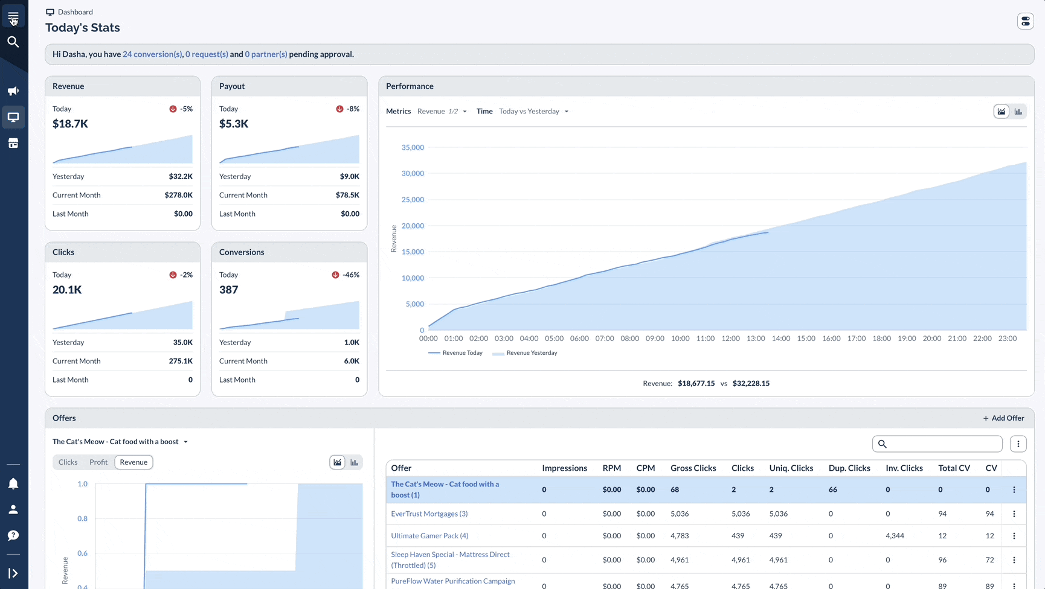1045x589 pixels.
Task: Sort by the RPM column header
Action: [611, 468]
